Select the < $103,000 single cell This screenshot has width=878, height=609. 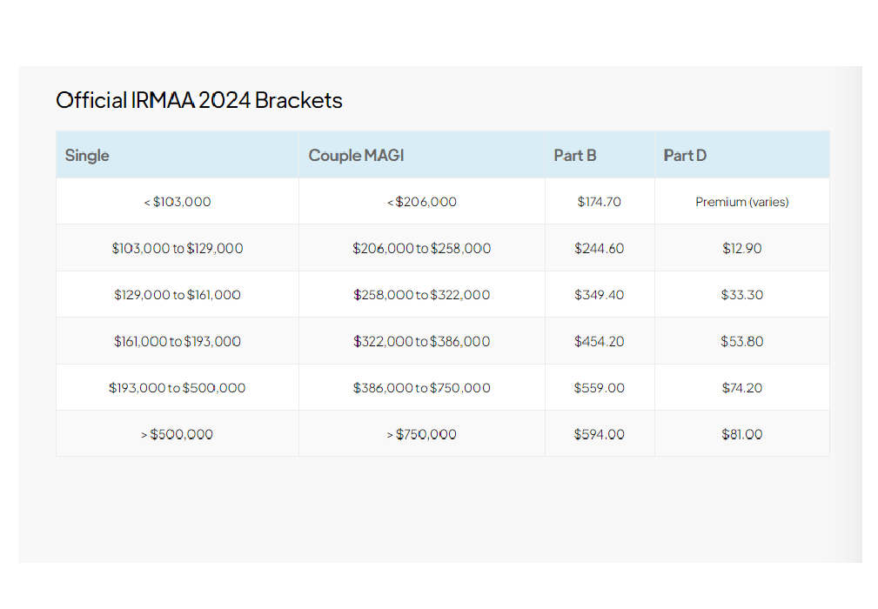(178, 202)
